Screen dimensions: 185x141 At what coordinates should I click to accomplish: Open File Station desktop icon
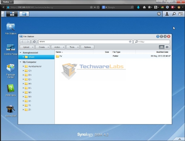click(x=11, y=29)
